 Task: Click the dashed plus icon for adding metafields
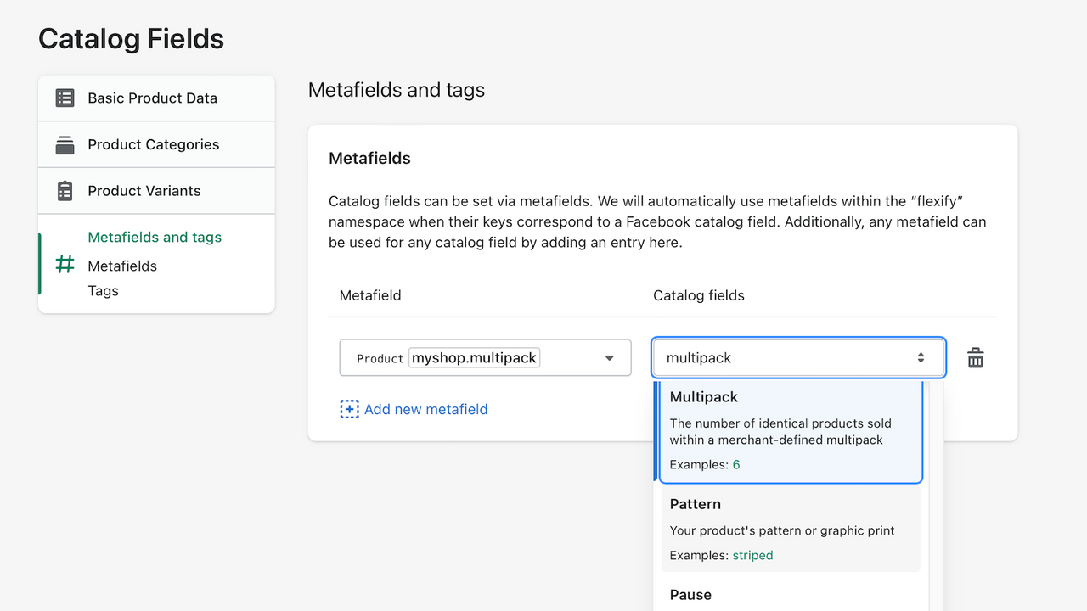click(349, 409)
